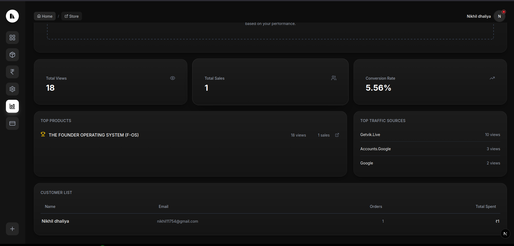The height and width of the screenshot is (246, 514).
Task: Navigate to Home via breadcrumb
Action: coord(45,16)
